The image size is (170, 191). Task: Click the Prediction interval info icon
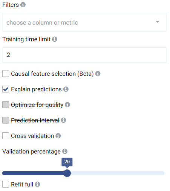(63, 120)
